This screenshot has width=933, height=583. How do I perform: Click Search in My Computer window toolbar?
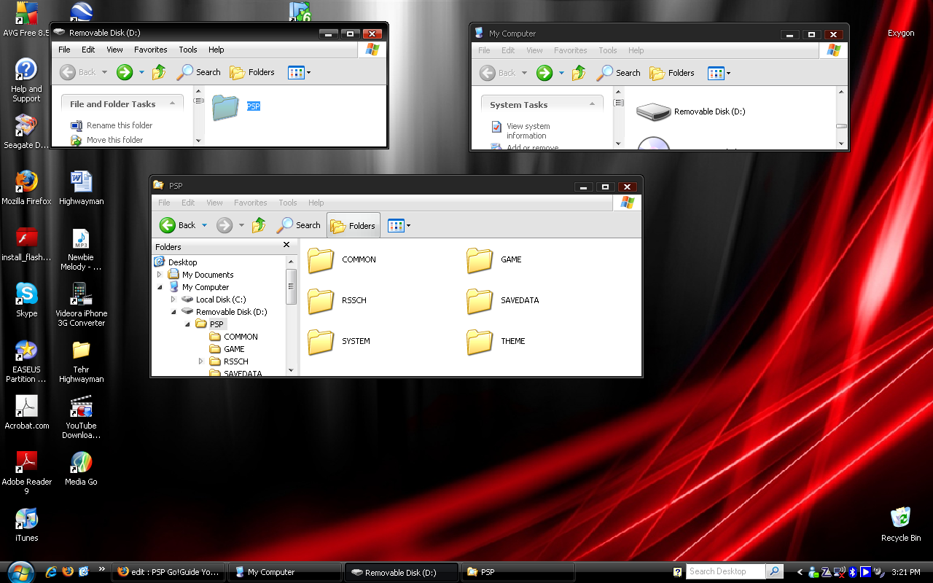[619, 72]
